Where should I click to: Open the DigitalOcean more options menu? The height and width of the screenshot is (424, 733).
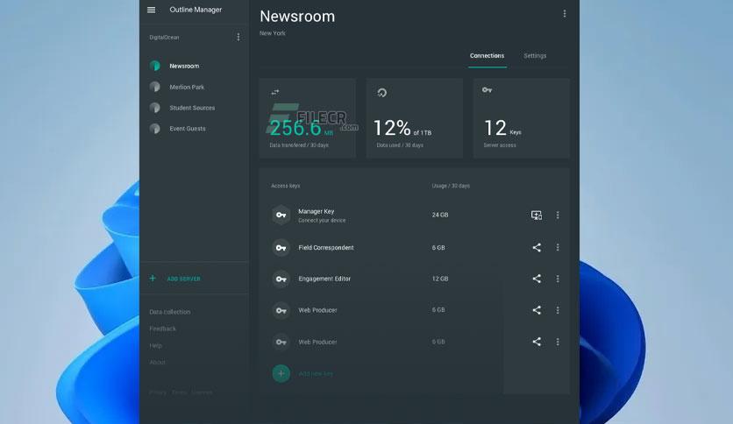click(238, 37)
